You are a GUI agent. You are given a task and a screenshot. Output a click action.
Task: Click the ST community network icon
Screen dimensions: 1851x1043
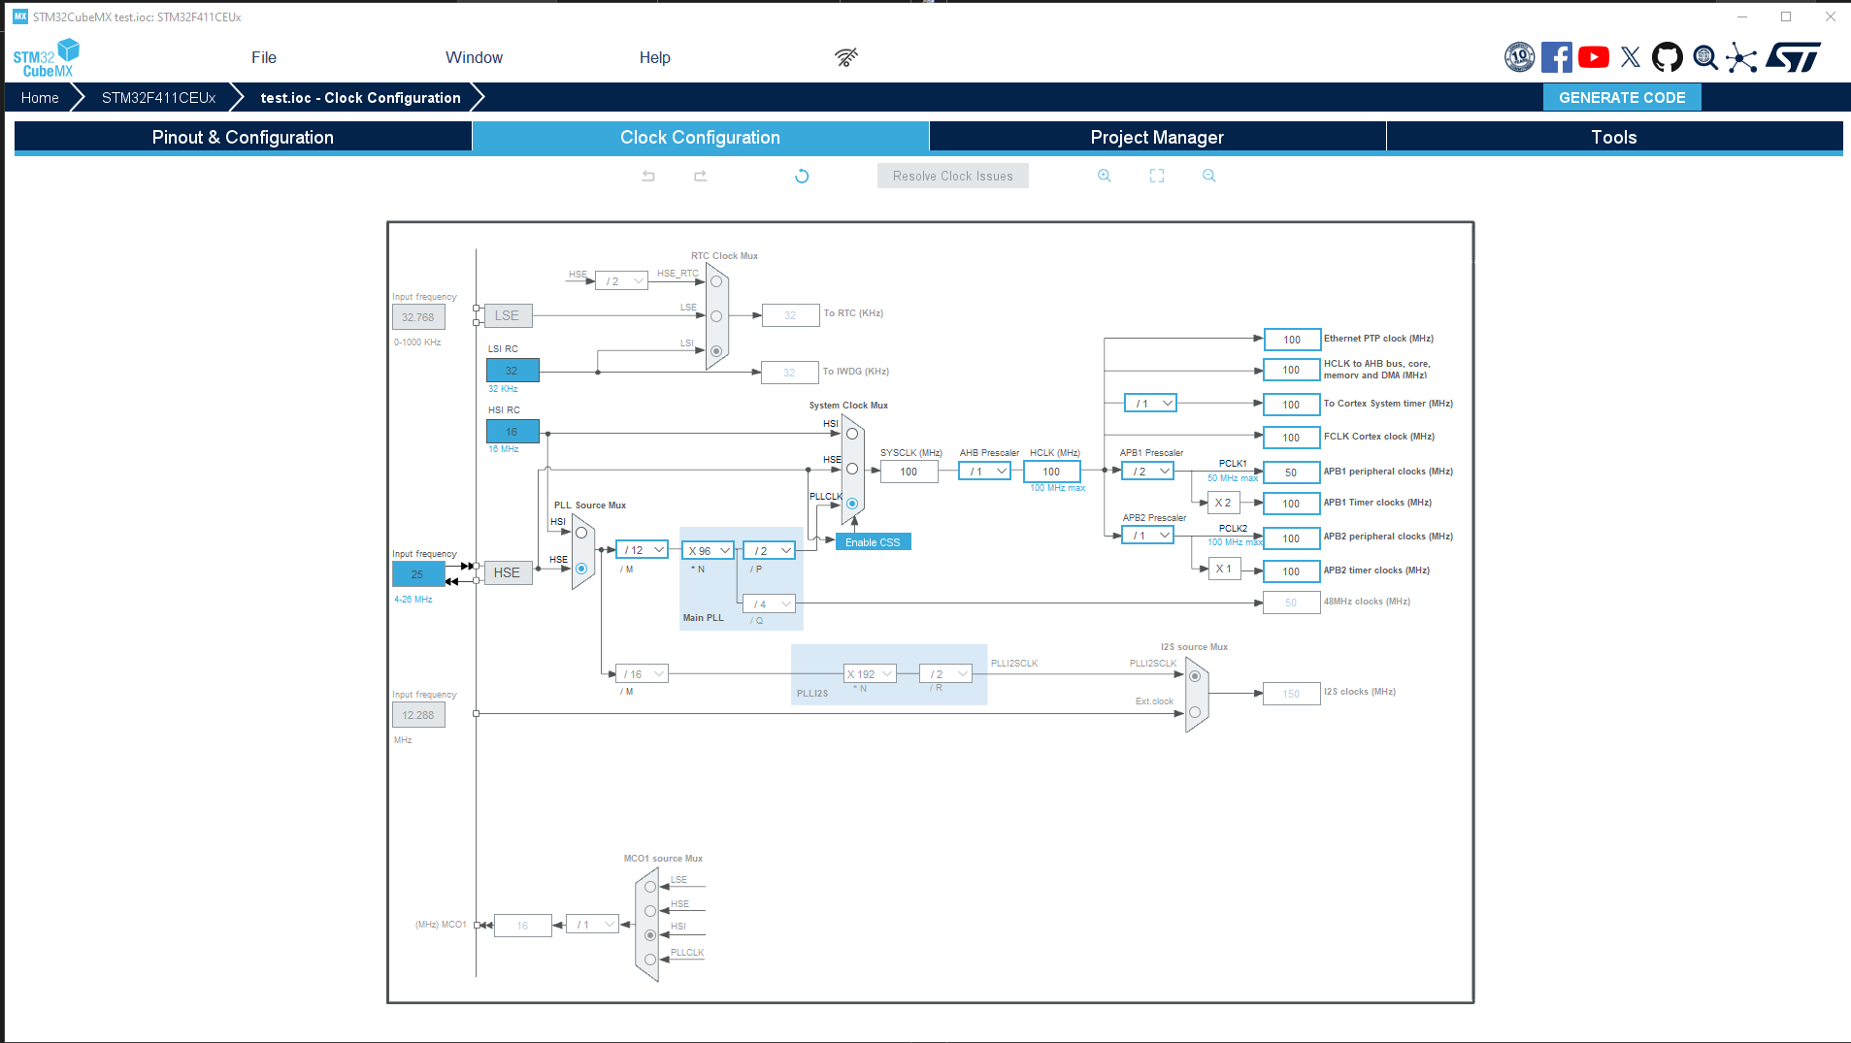1741,57
